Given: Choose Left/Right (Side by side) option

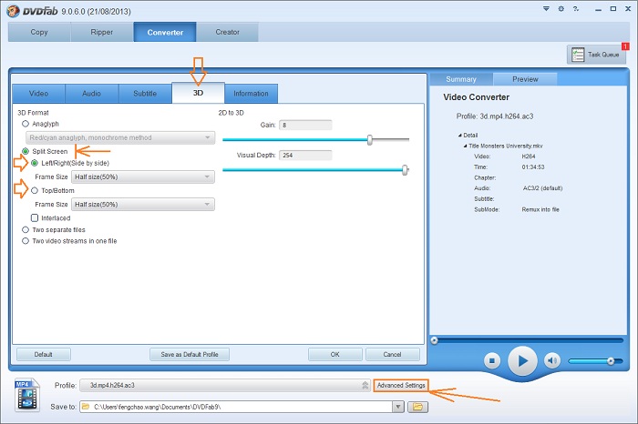Looking at the screenshot, I should tap(35, 163).
